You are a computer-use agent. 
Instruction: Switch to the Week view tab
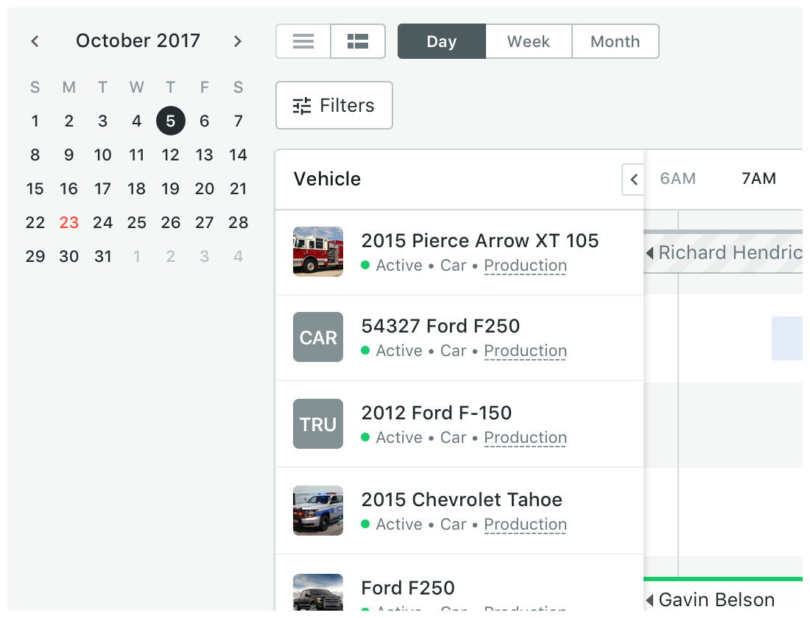[x=529, y=41]
